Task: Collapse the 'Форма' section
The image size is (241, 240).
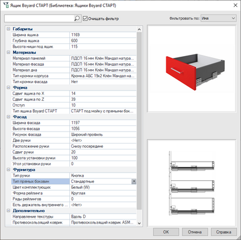Action: tap(8, 87)
